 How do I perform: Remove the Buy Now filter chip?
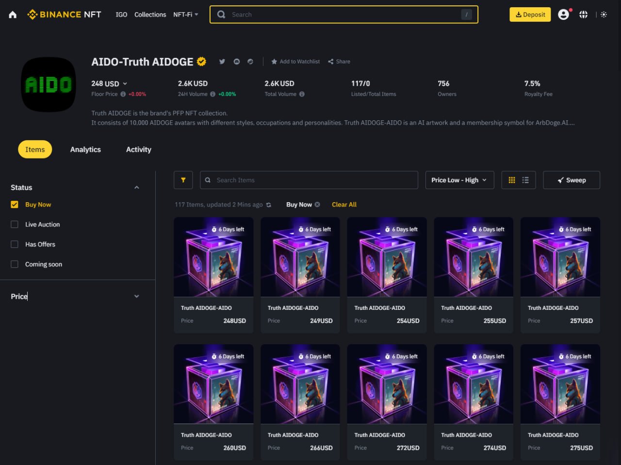tap(317, 205)
